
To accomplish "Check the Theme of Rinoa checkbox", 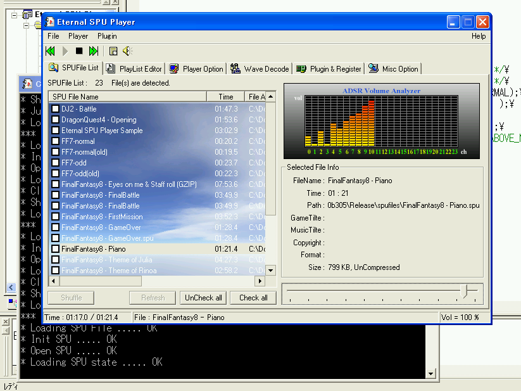I will pyautogui.click(x=56, y=271).
